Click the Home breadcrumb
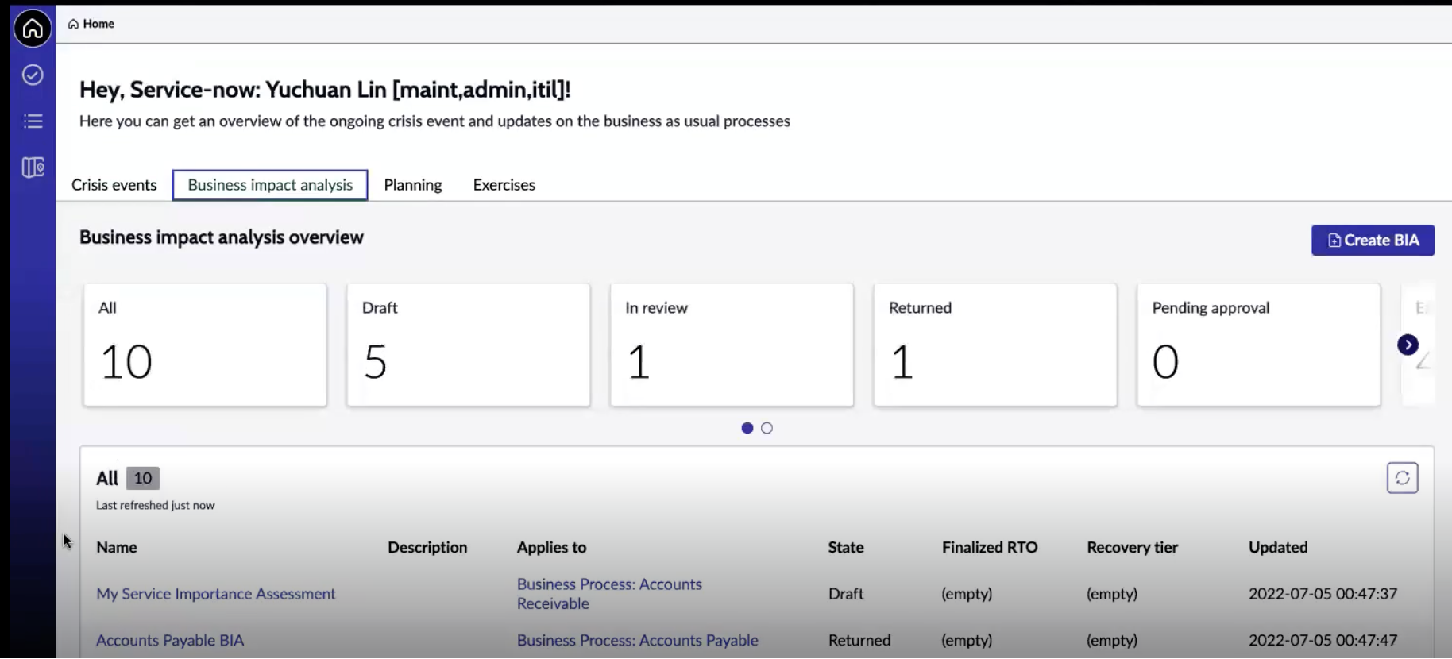 coord(91,24)
